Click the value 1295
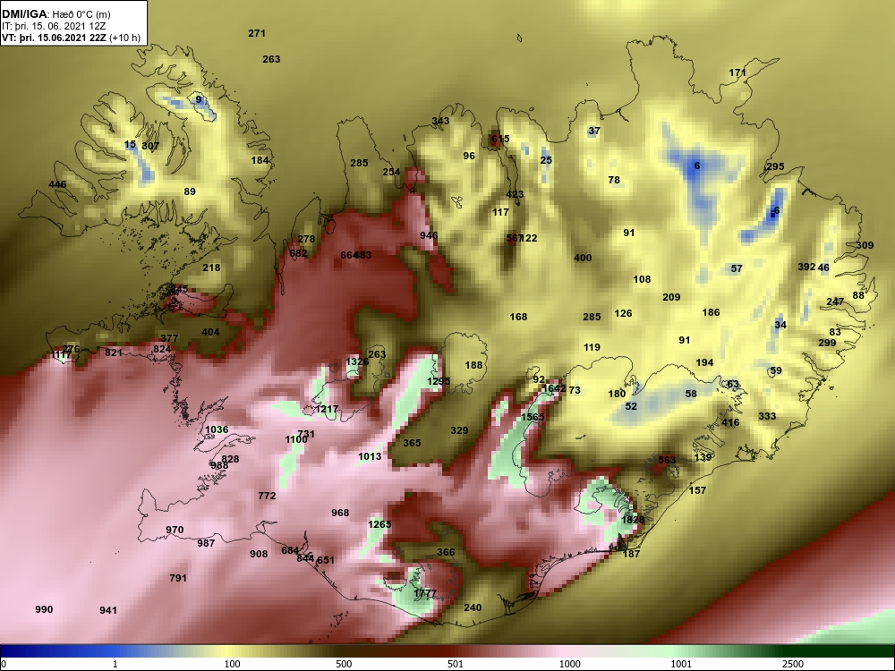 point(439,381)
